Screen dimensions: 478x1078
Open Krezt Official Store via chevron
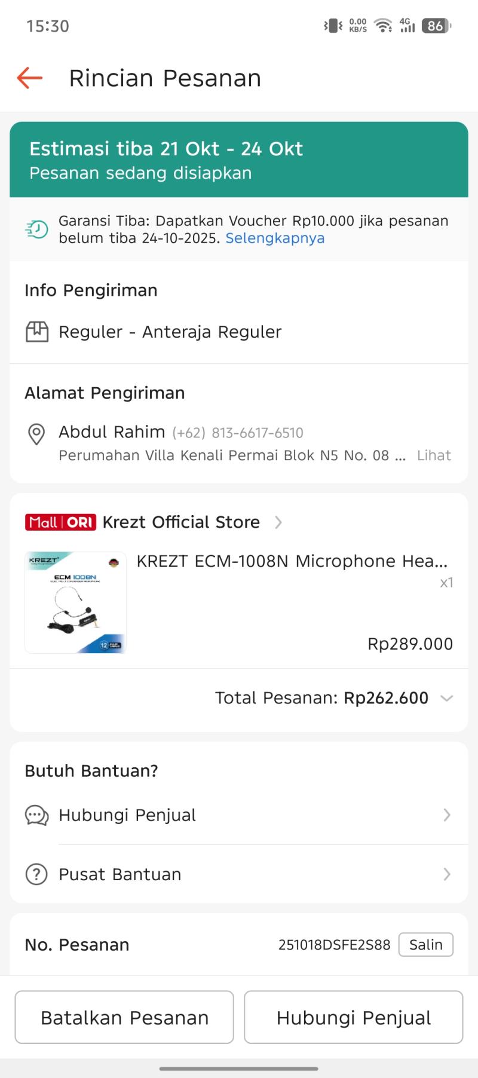pos(278,522)
